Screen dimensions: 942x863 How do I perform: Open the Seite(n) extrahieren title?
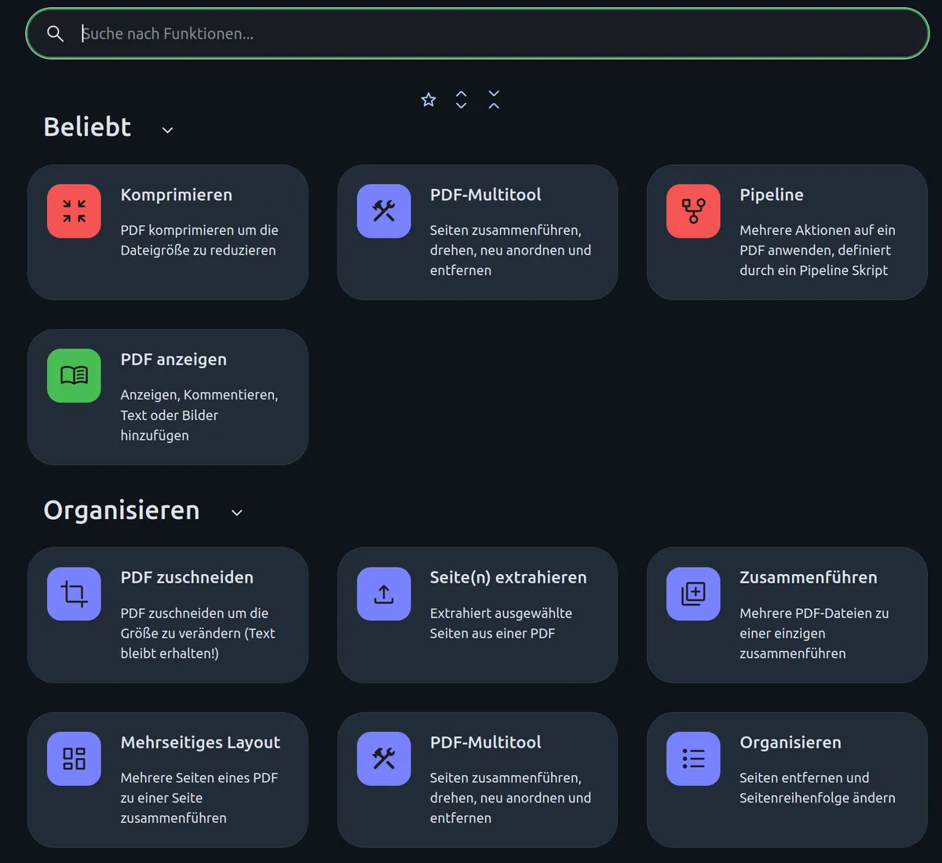point(509,577)
